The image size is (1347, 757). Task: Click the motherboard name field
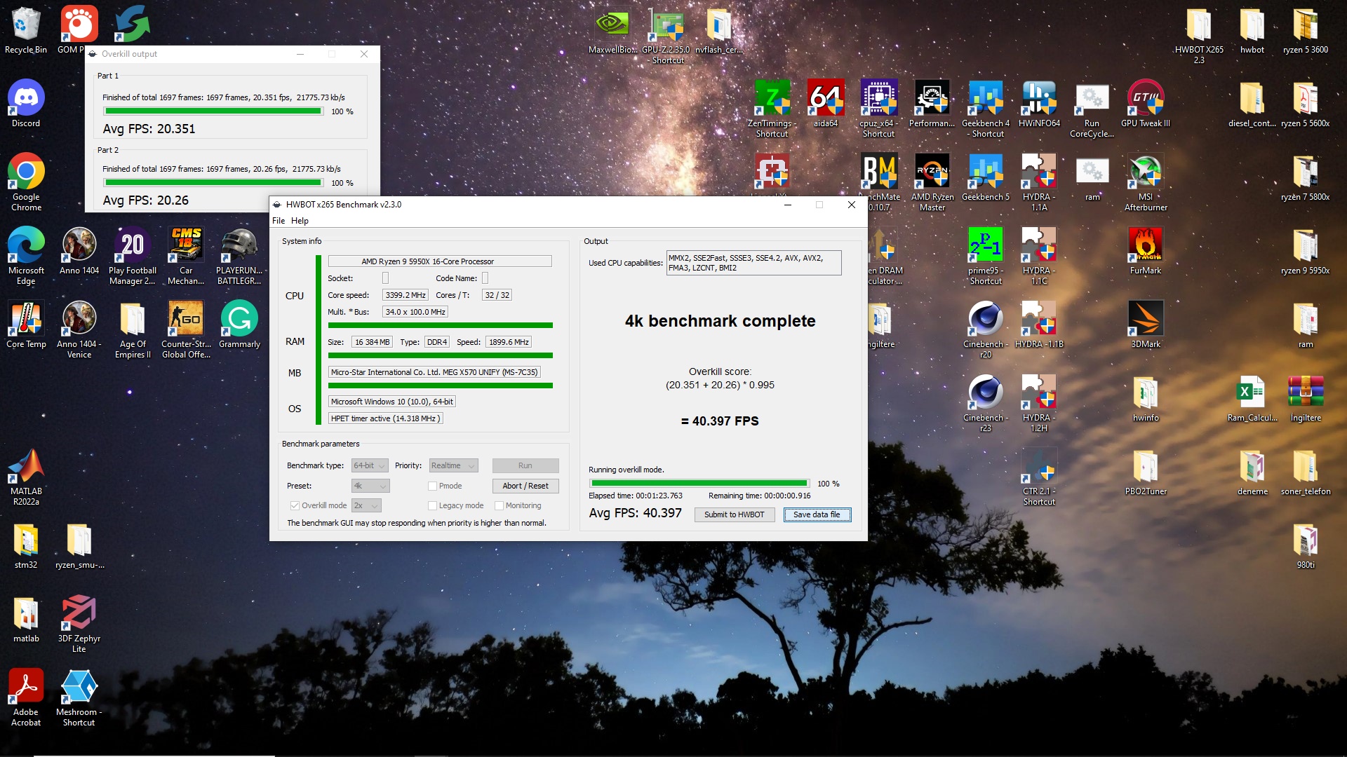tap(434, 372)
